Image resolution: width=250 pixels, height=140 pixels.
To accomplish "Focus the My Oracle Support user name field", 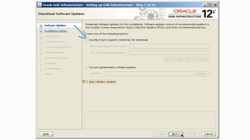I will (170, 46).
